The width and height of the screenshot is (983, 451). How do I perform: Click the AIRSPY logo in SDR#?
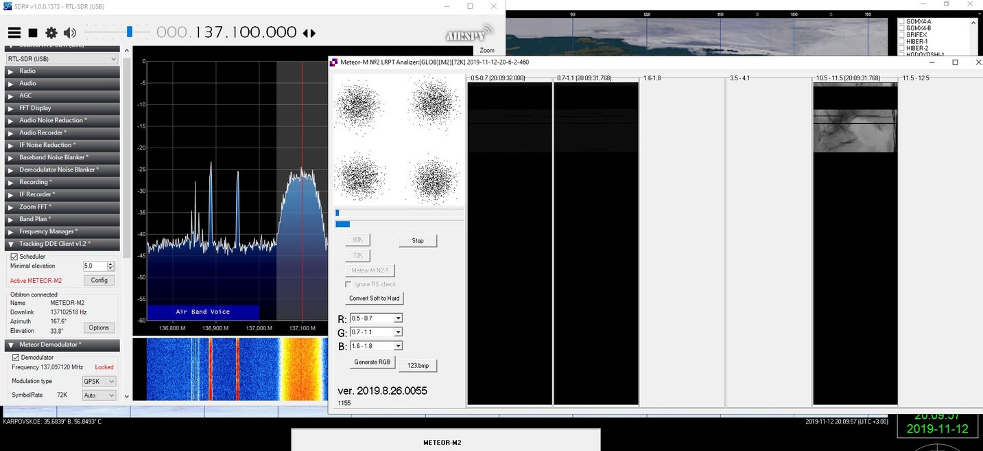coord(469,34)
